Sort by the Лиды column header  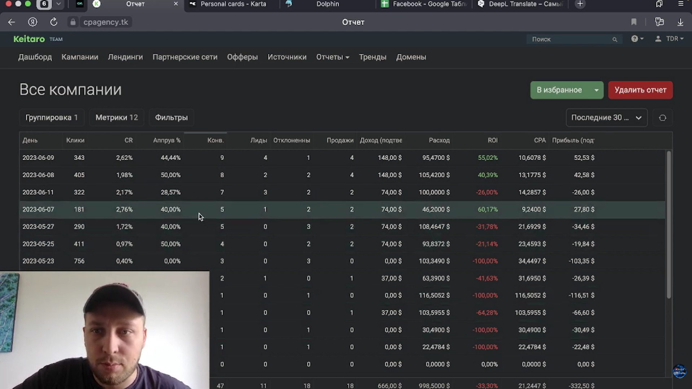259,140
